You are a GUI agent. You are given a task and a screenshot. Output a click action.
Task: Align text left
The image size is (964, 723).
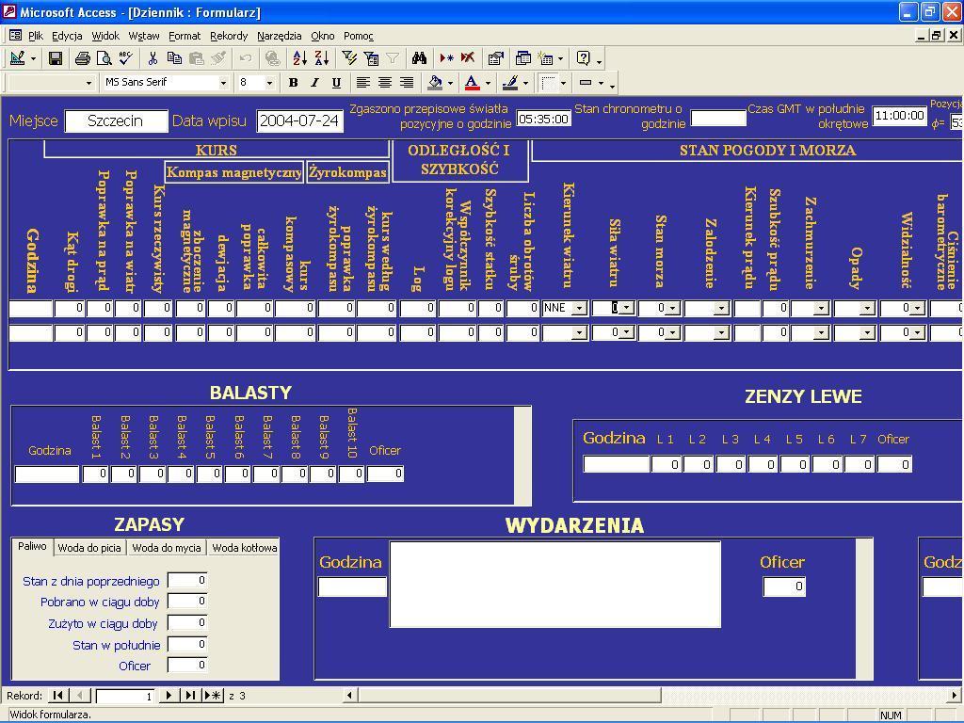[363, 83]
